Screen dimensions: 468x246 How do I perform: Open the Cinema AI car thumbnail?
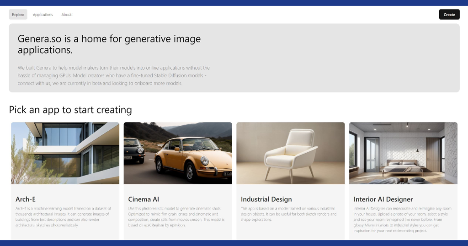[178, 153]
